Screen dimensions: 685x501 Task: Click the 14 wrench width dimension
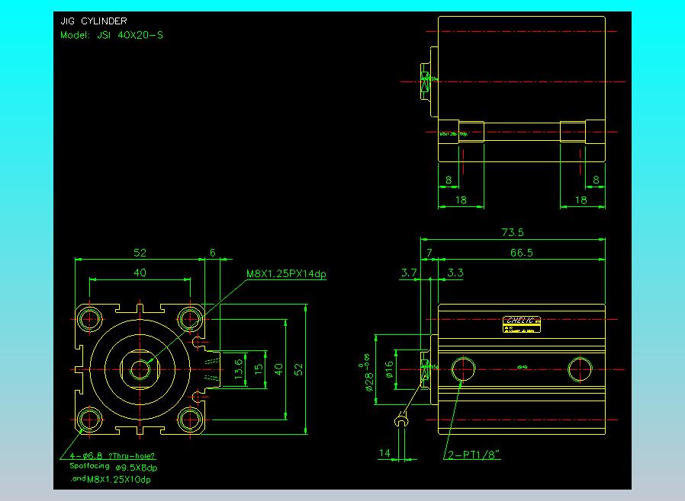(x=384, y=453)
